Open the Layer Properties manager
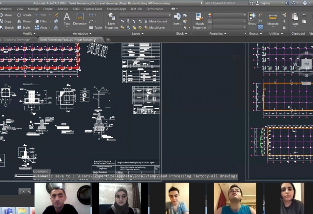The height and width of the screenshot is (214, 313). pos(111,21)
